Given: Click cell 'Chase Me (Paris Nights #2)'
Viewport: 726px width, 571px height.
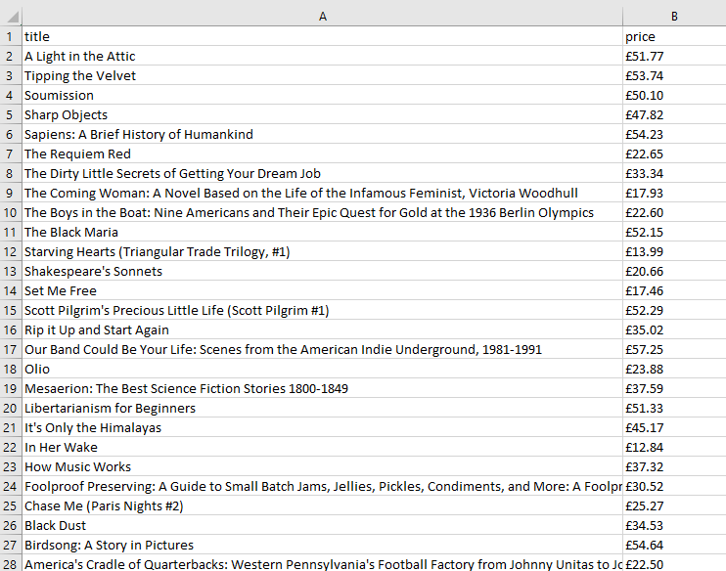Looking at the screenshot, I should 322,505.
